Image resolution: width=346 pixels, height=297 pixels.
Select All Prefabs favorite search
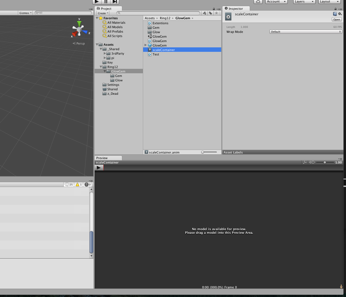tap(115, 31)
